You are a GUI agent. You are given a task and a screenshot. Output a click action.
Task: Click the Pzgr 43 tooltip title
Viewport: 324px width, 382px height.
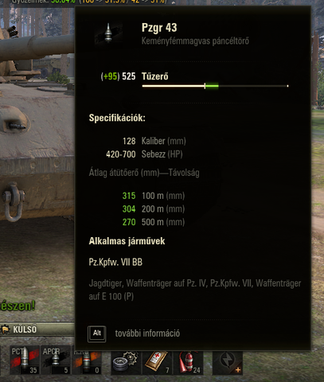(159, 28)
